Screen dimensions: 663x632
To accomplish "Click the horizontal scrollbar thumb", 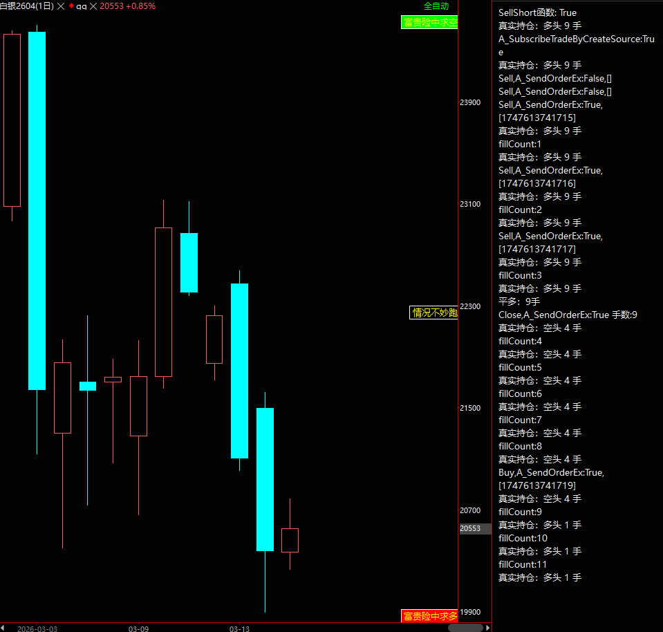I will tap(465, 628).
